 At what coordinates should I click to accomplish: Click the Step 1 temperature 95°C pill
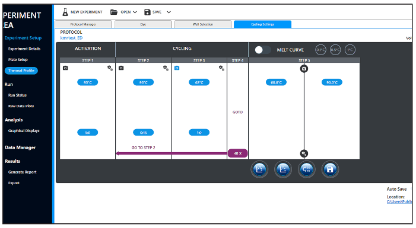(x=88, y=82)
